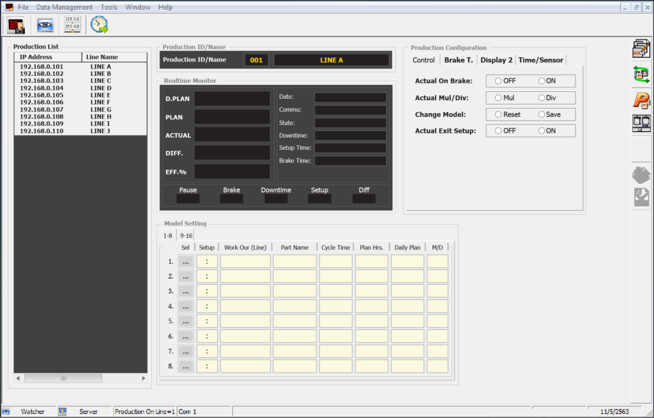654x418 pixels.
Task: Open the clock time sync icon
Action: pyautogui.click(x=99, y=25)
